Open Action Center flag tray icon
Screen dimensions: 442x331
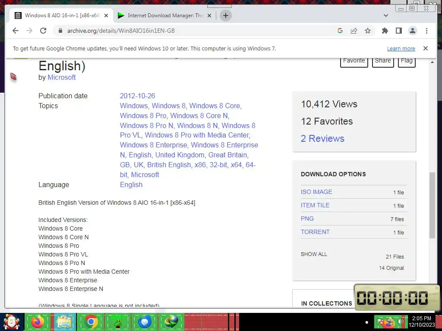click(x=380, y=322)
